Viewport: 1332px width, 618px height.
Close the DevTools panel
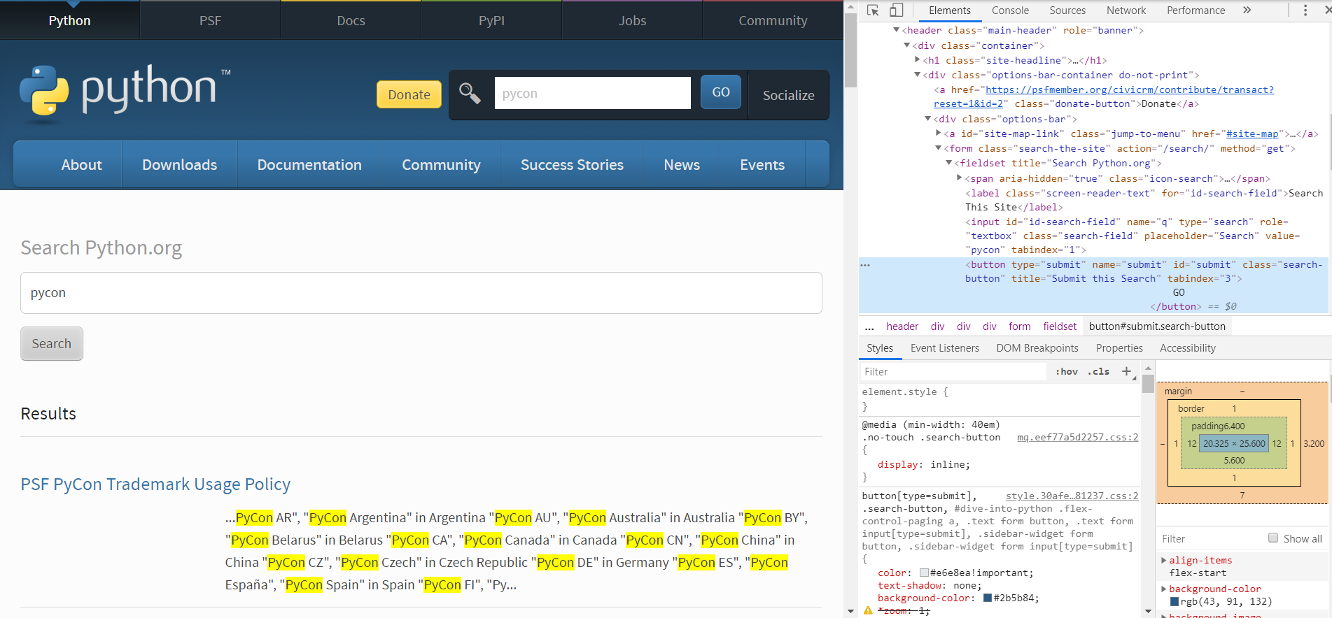point(1328,10)
